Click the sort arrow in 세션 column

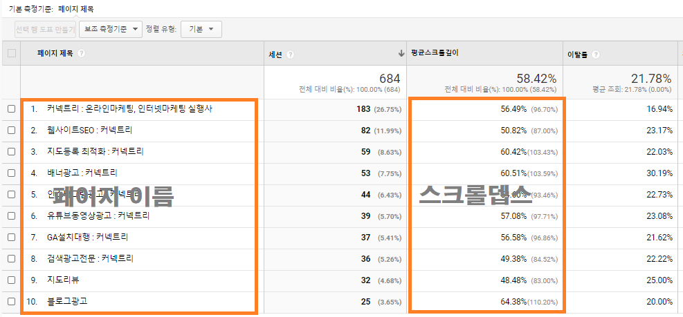pos(401,53)
